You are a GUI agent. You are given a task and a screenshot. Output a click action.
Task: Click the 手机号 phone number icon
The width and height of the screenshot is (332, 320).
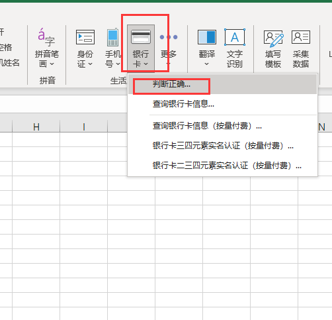(113, 37)
